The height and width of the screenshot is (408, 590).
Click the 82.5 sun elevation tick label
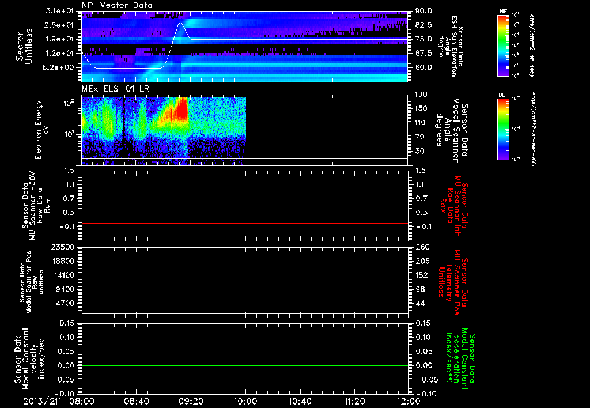[423, 25]
